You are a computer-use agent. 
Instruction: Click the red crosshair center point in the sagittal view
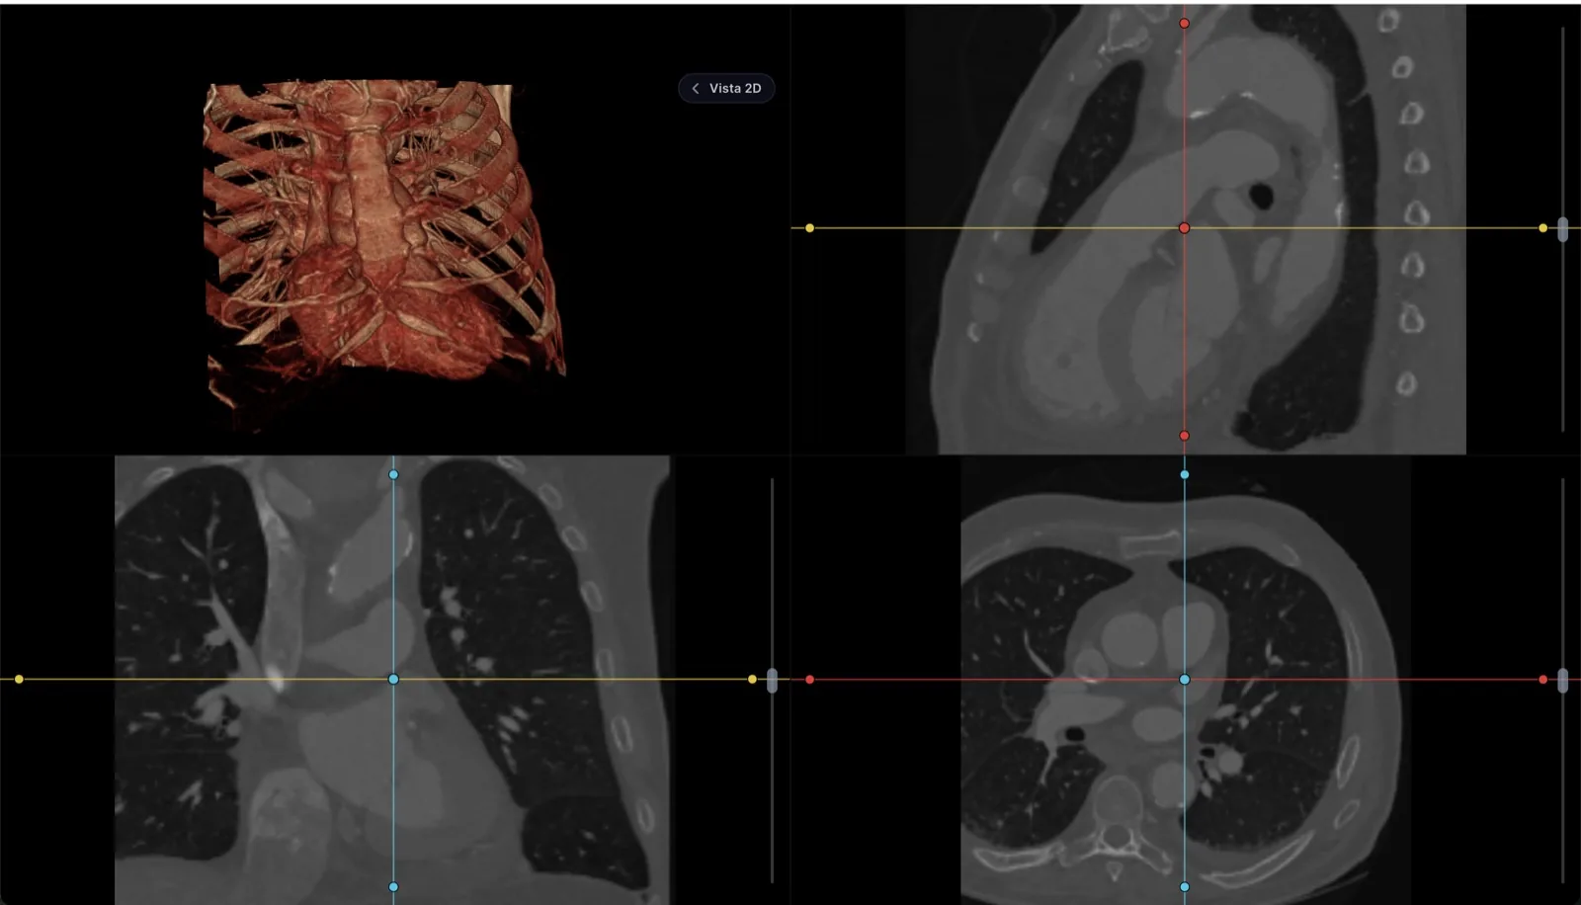(x=1185, y=228)
